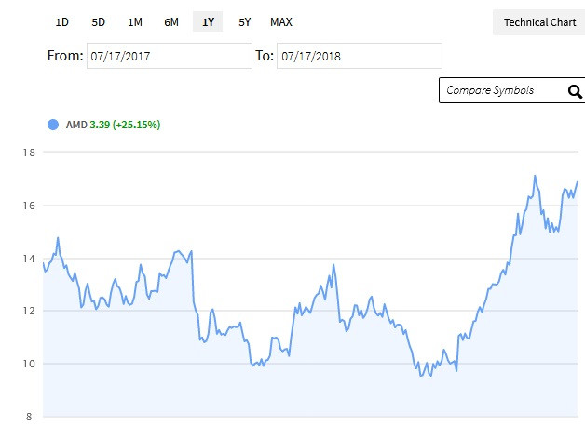Focus the Compare Symbols search box
Screen dimensions: 585x426
(x=504, y=90)
